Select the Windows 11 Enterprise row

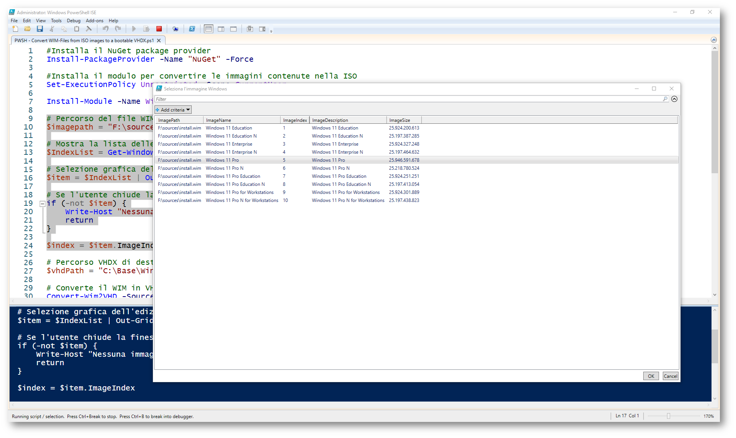(x=417, y=144)
